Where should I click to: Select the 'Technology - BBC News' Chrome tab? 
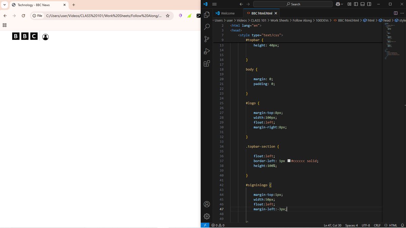(34, 5)
